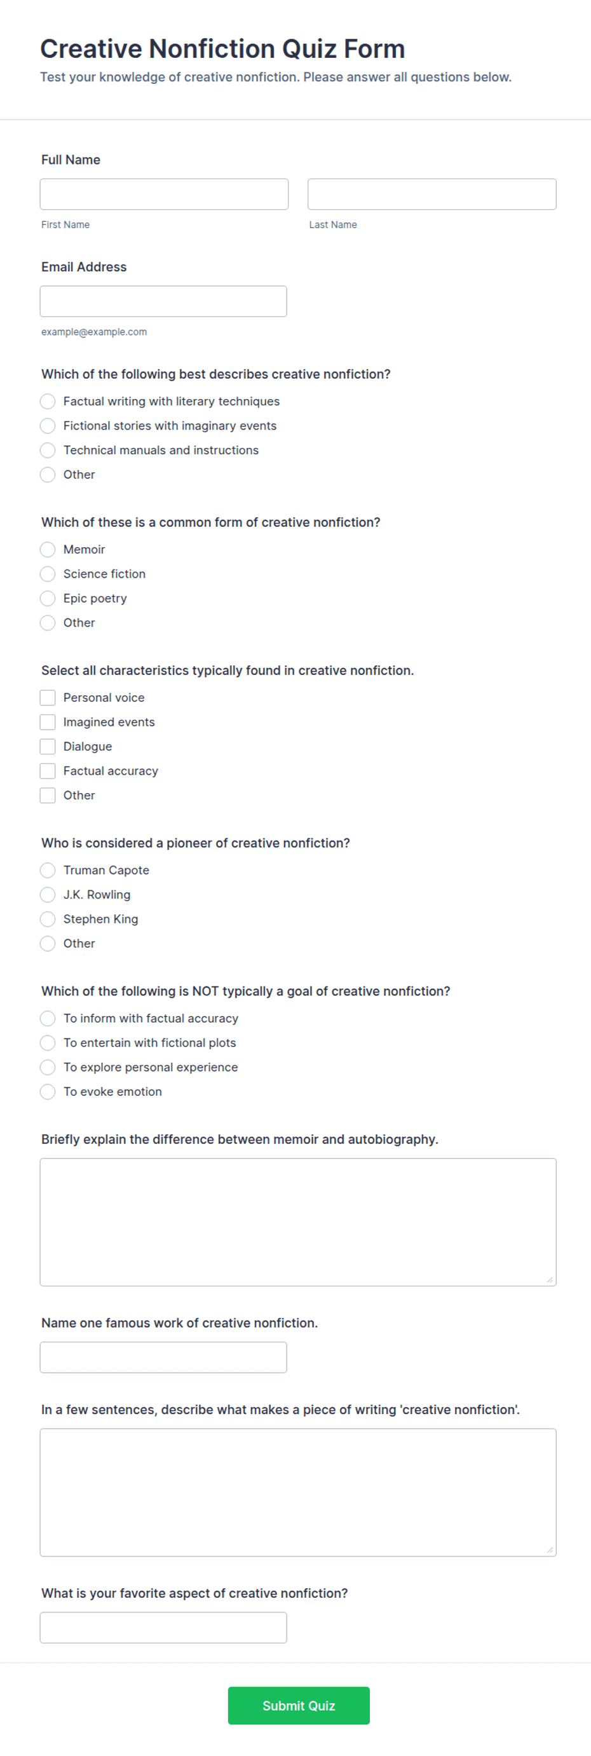
Task: Click the Last Name input field
Action: (x=431, y=194)
